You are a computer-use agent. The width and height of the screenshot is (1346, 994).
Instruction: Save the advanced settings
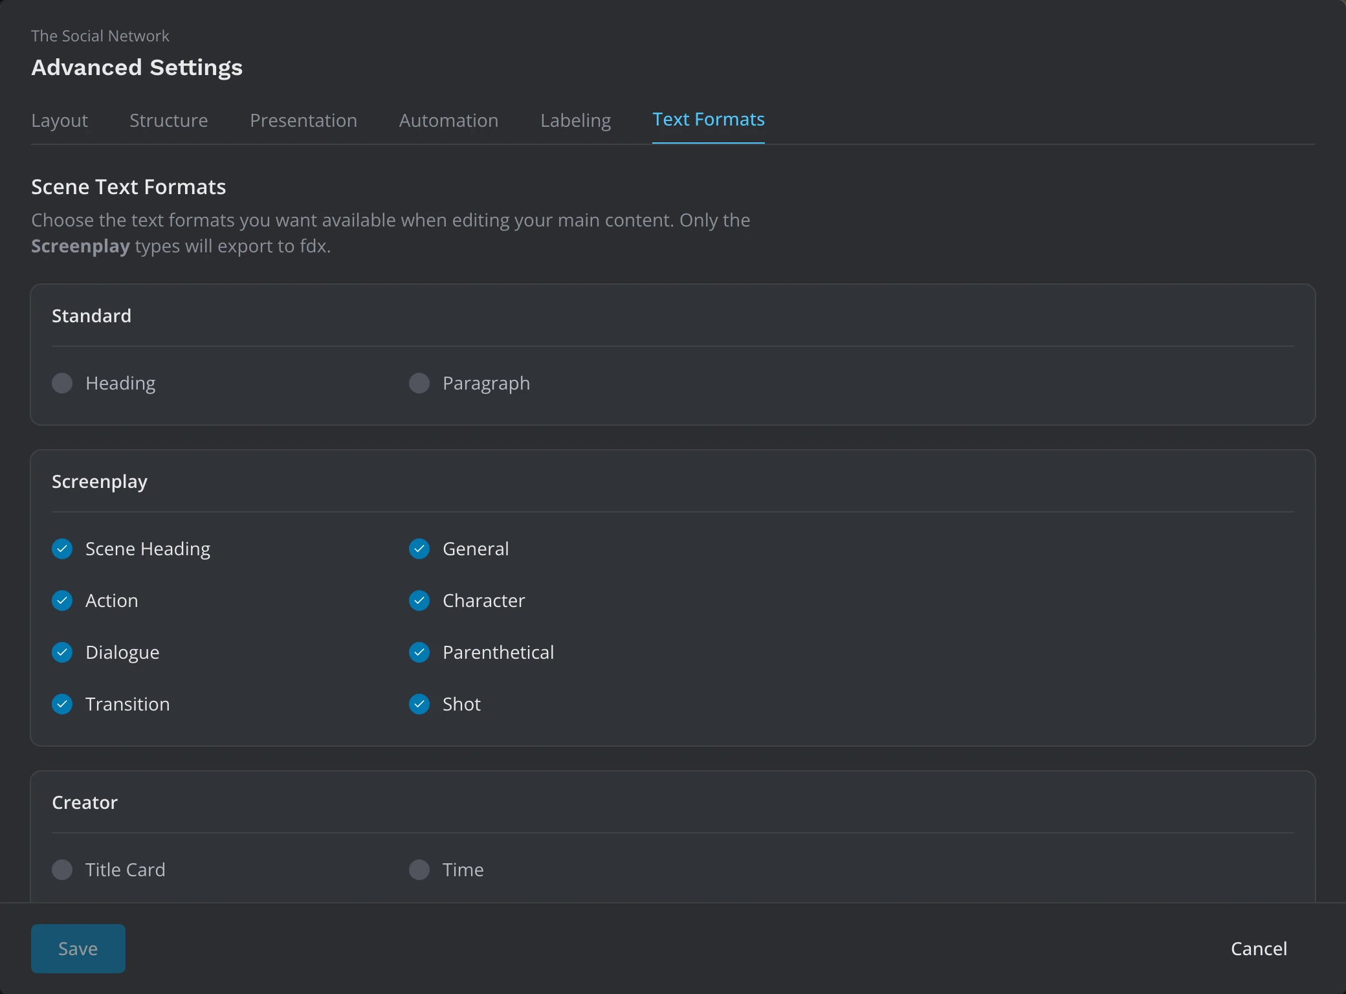(78, 949)
